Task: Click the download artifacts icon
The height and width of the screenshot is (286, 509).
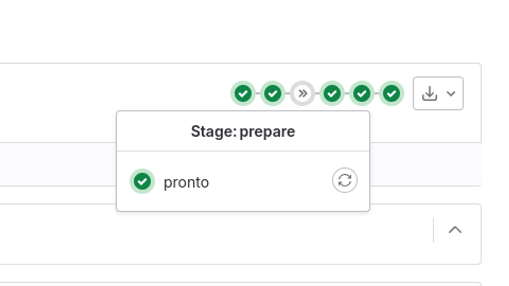Action: [430, 93]
